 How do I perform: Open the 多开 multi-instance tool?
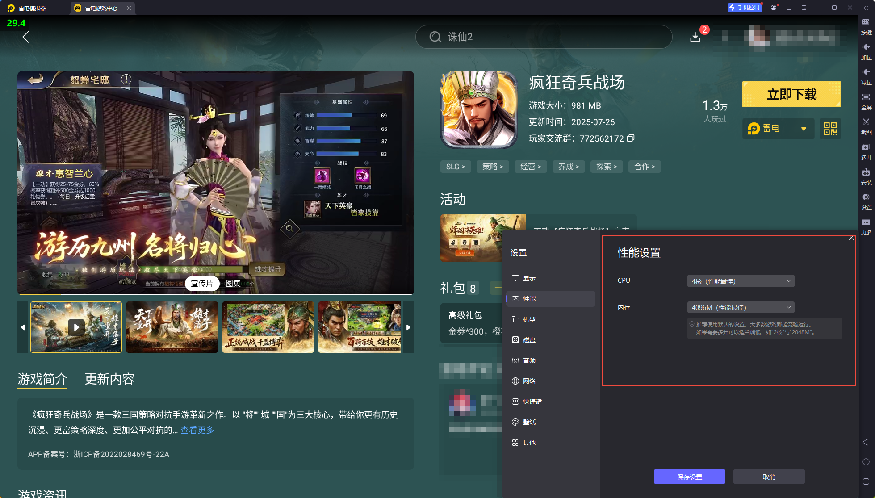click(x=866, y=152)
